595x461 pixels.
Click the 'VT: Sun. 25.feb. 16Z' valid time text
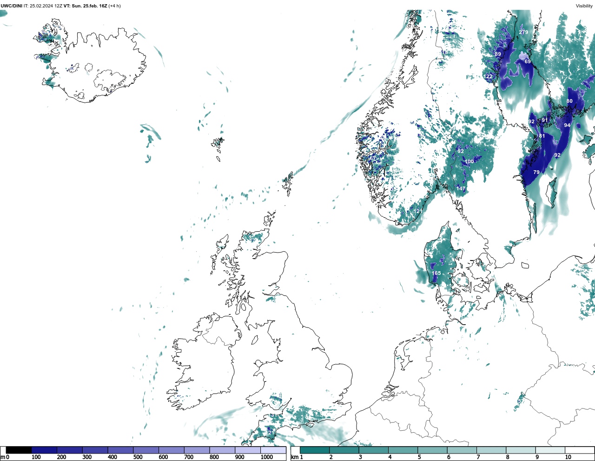(x=85, y=6)
